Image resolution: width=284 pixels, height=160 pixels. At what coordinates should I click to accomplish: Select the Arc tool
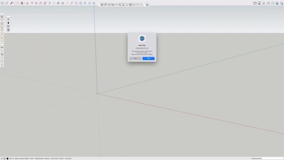[x=17, y=3]
